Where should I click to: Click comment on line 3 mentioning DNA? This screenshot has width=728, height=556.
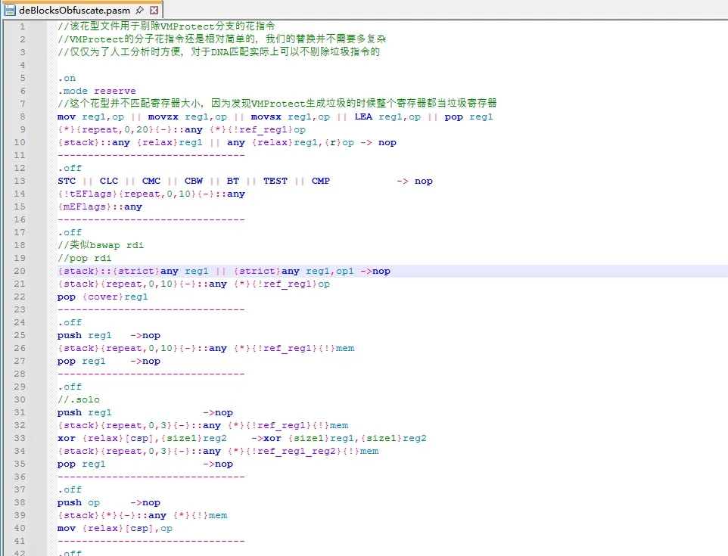[x=219, y=52]
